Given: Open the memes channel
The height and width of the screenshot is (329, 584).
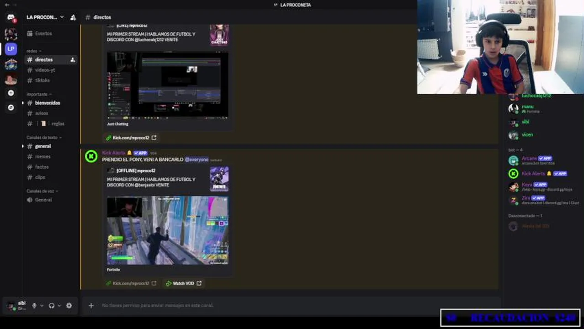Looking at the screenshot, I should tap(50, 157).
